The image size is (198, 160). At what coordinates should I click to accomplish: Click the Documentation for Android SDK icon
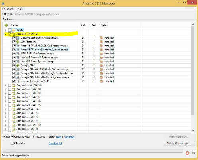[x=18, y=38]
